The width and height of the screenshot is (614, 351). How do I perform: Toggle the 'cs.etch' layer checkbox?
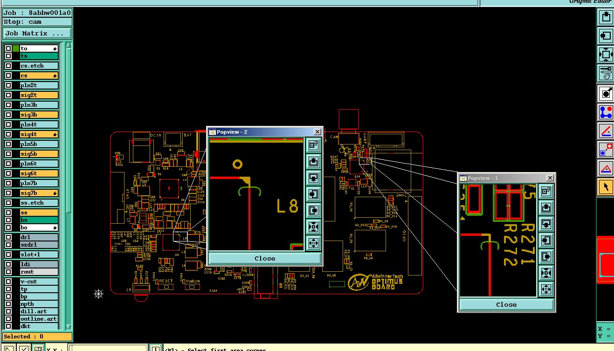click(x=8, y=66)
